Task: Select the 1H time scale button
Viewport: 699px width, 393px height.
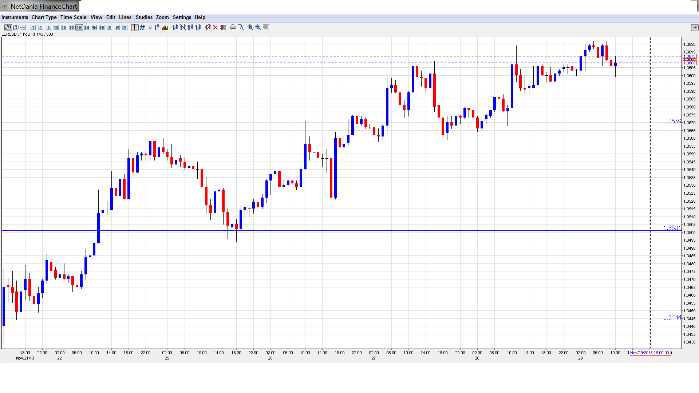Action: 79,27
